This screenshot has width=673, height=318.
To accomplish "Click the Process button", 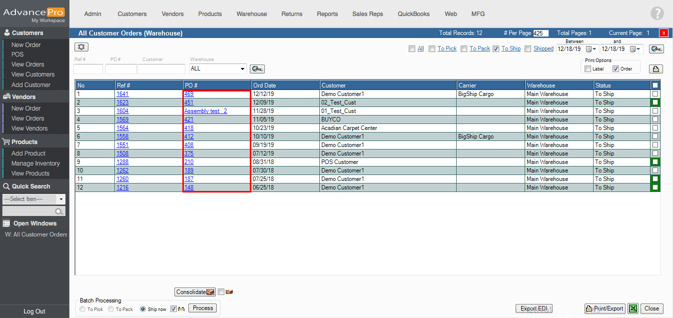I will pyautogui.click(x=203, y=308).
